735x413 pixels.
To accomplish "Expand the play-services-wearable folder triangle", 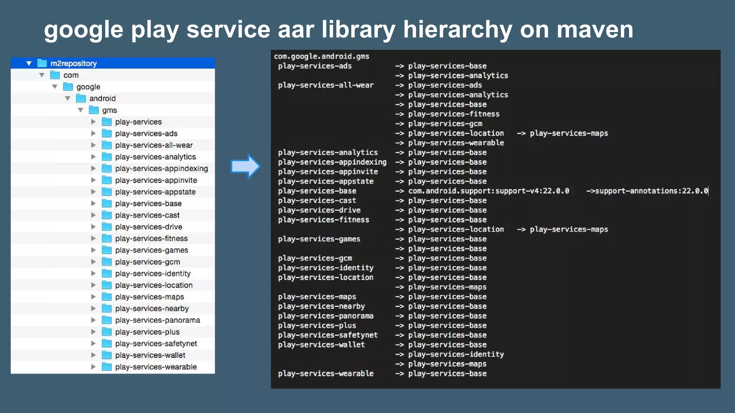I will 93,367.
